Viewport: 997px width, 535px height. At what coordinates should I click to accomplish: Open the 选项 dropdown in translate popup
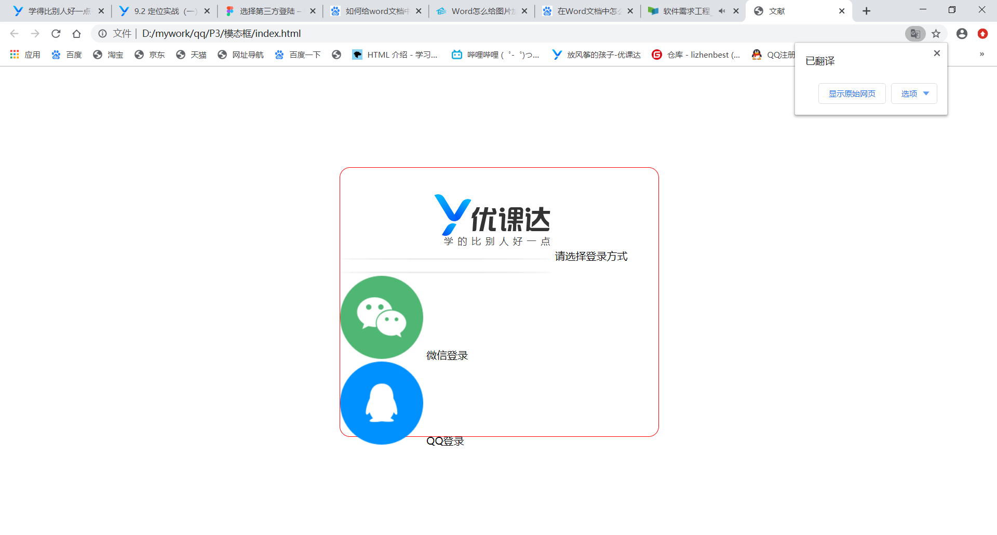tap(914, 93)
